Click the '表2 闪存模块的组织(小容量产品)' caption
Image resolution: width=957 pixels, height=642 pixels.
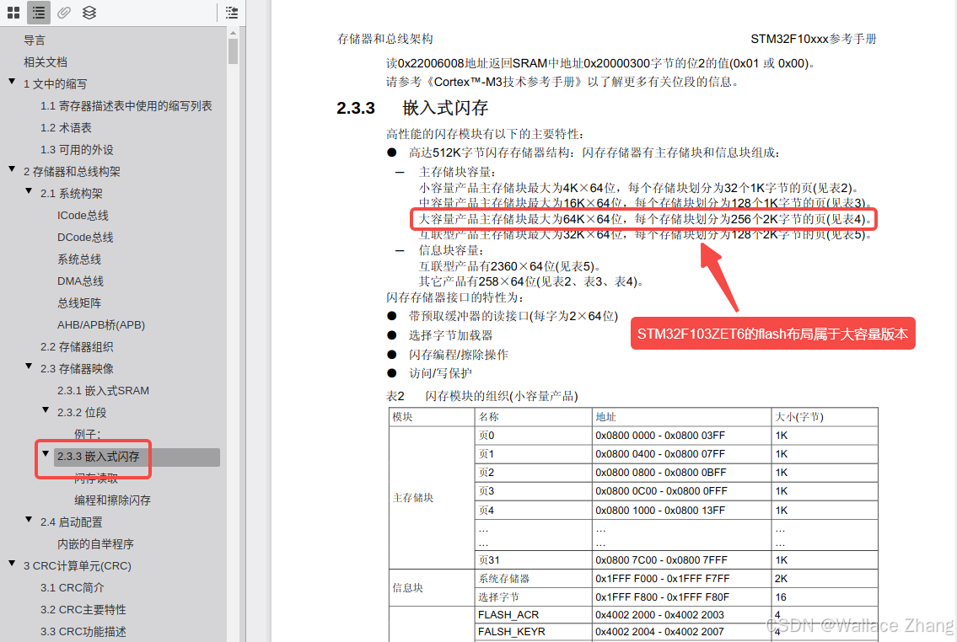coord(482,396)
